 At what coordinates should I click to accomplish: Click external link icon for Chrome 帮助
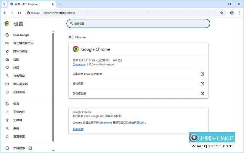click(202, 74)
